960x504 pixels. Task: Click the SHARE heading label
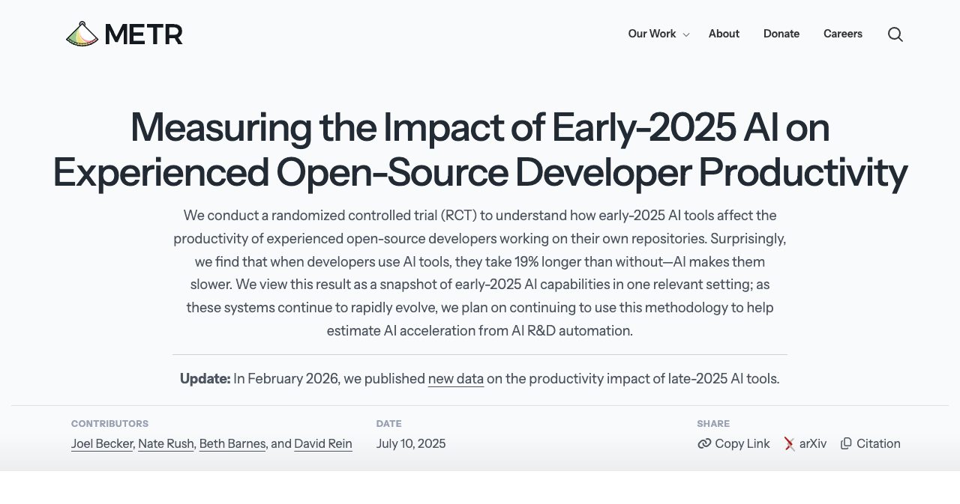[713, 424]
